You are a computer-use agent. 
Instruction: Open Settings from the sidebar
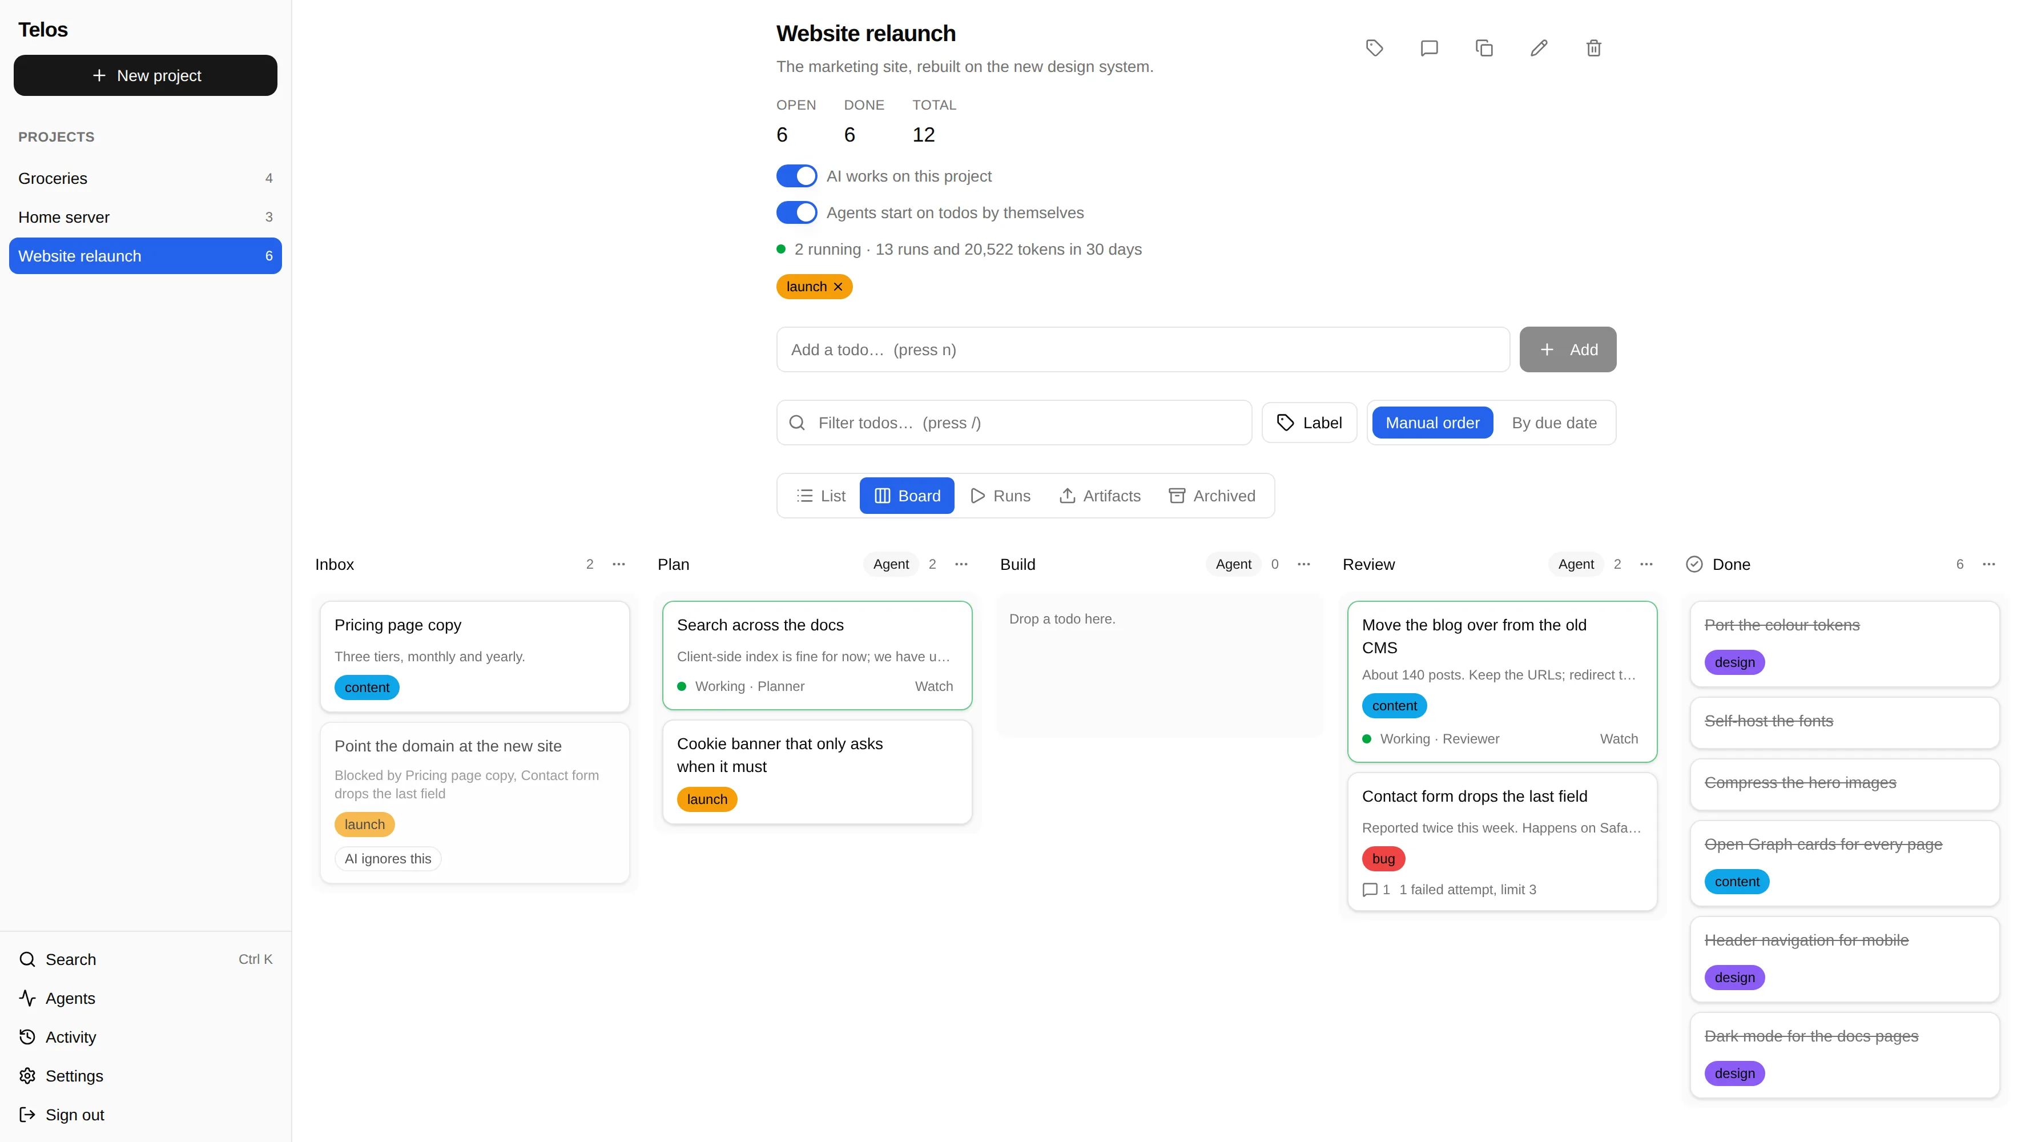pos(145,1075)
